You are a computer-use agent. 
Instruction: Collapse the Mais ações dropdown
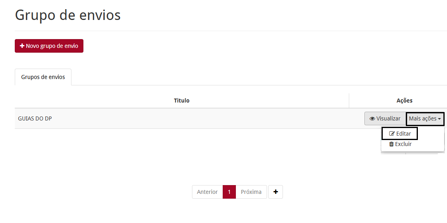(x=425, y=119)
